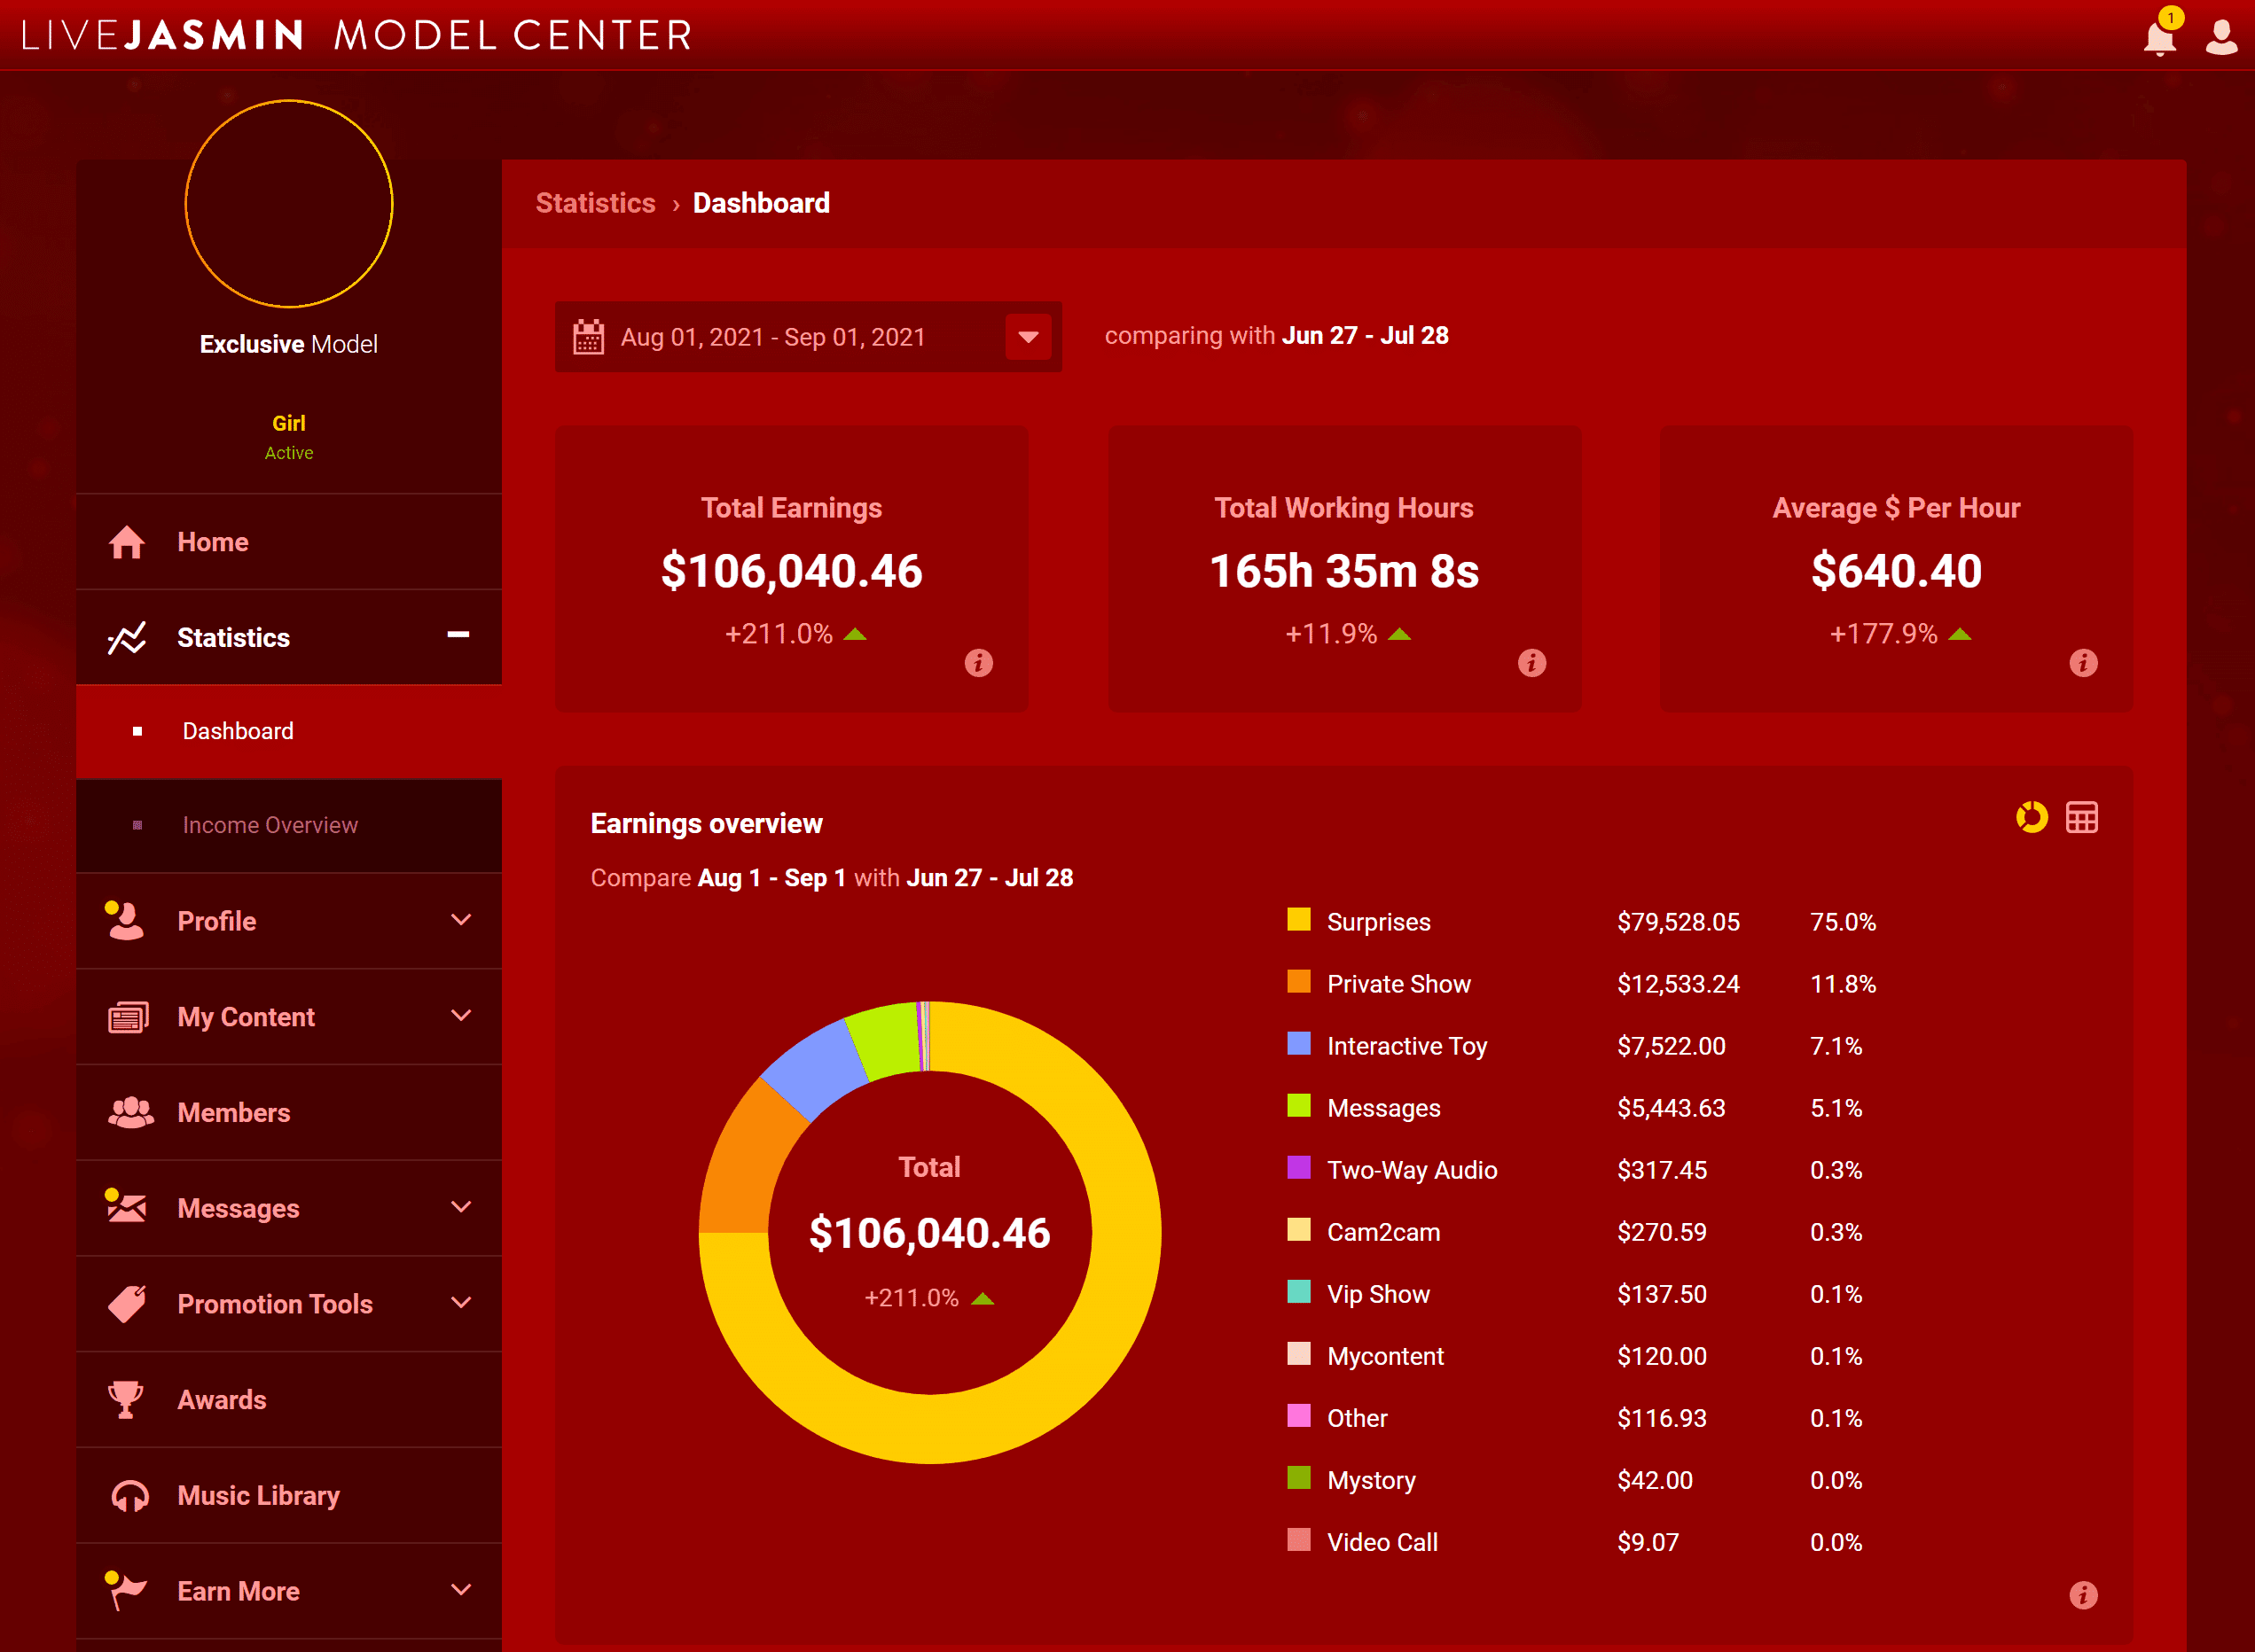Click the user account icon

tap(2221, 37)
